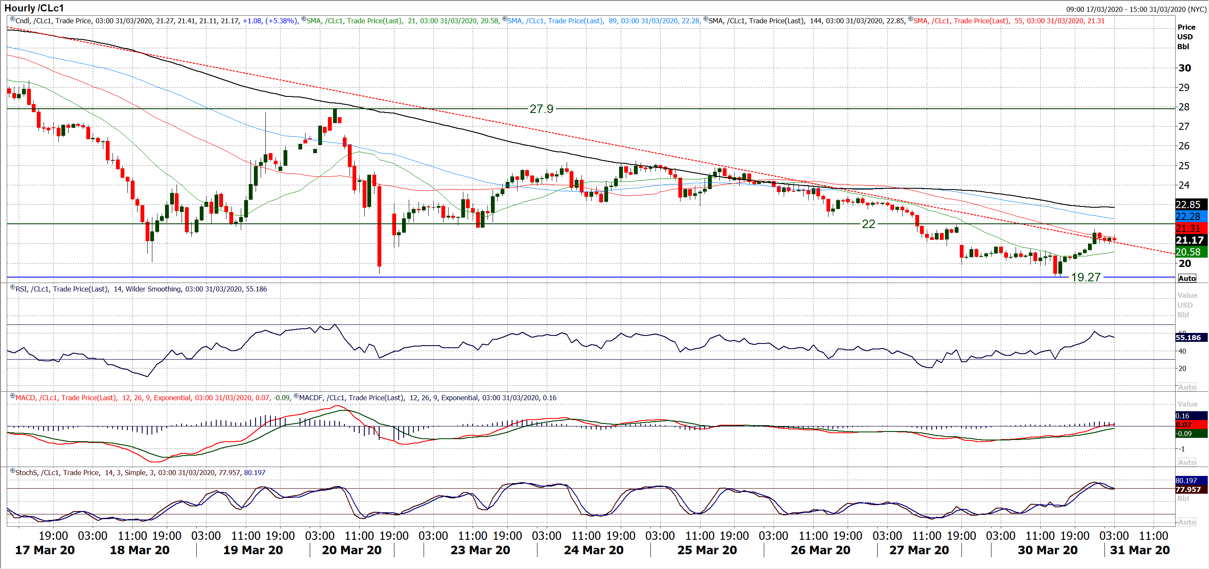Viewport: 1209px width, 569px height.
Task: Click the 27 Mar 20 date label
Action: (919, 550)
